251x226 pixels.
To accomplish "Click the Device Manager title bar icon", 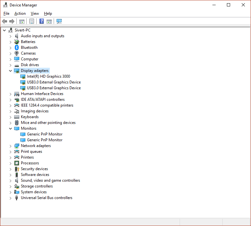I will coord(5,5).
